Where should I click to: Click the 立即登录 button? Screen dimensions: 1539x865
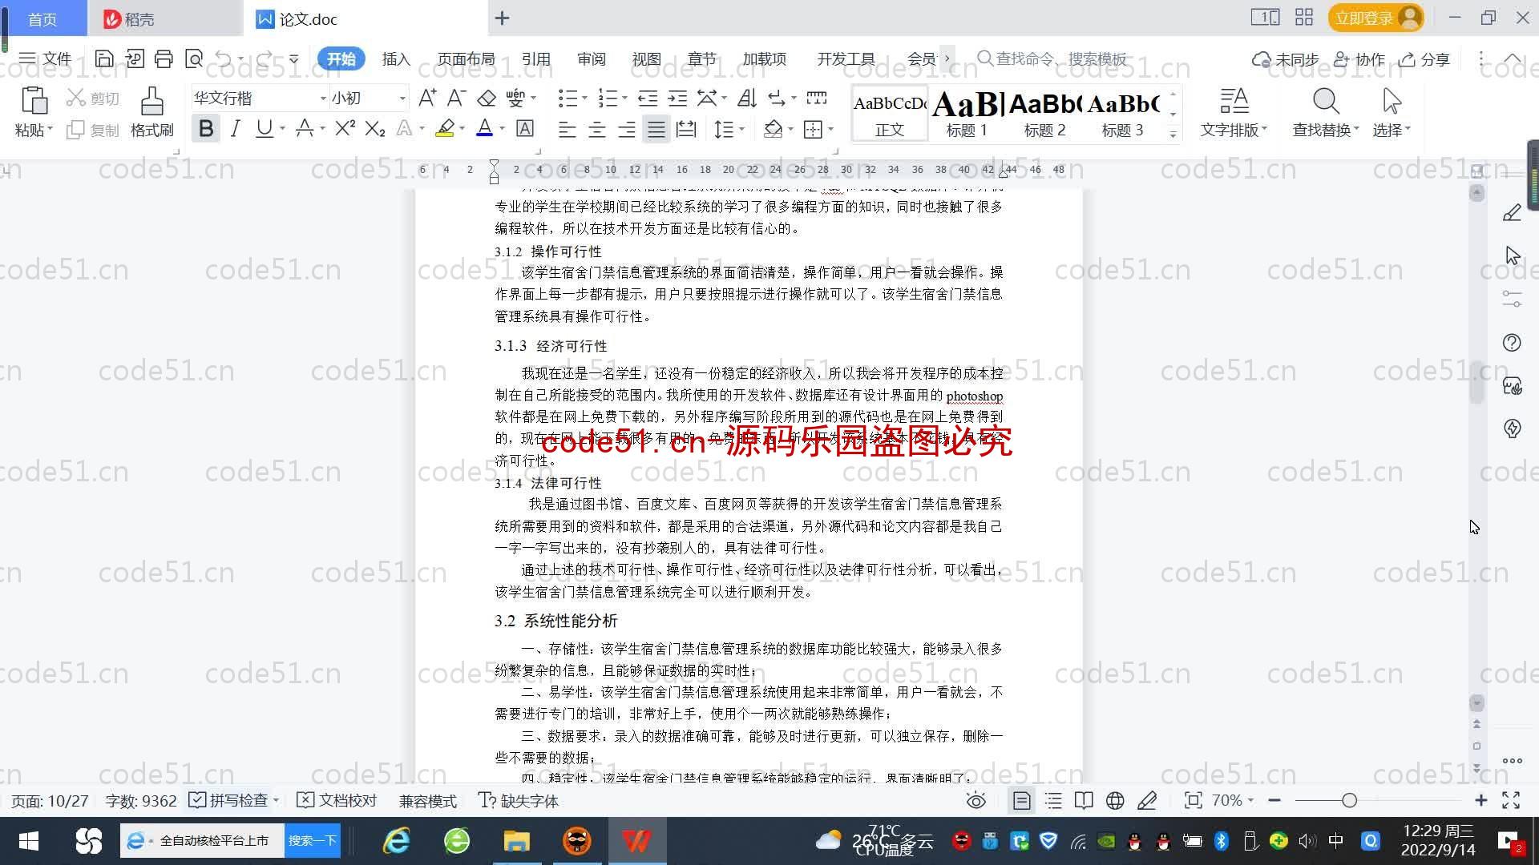1367,17
